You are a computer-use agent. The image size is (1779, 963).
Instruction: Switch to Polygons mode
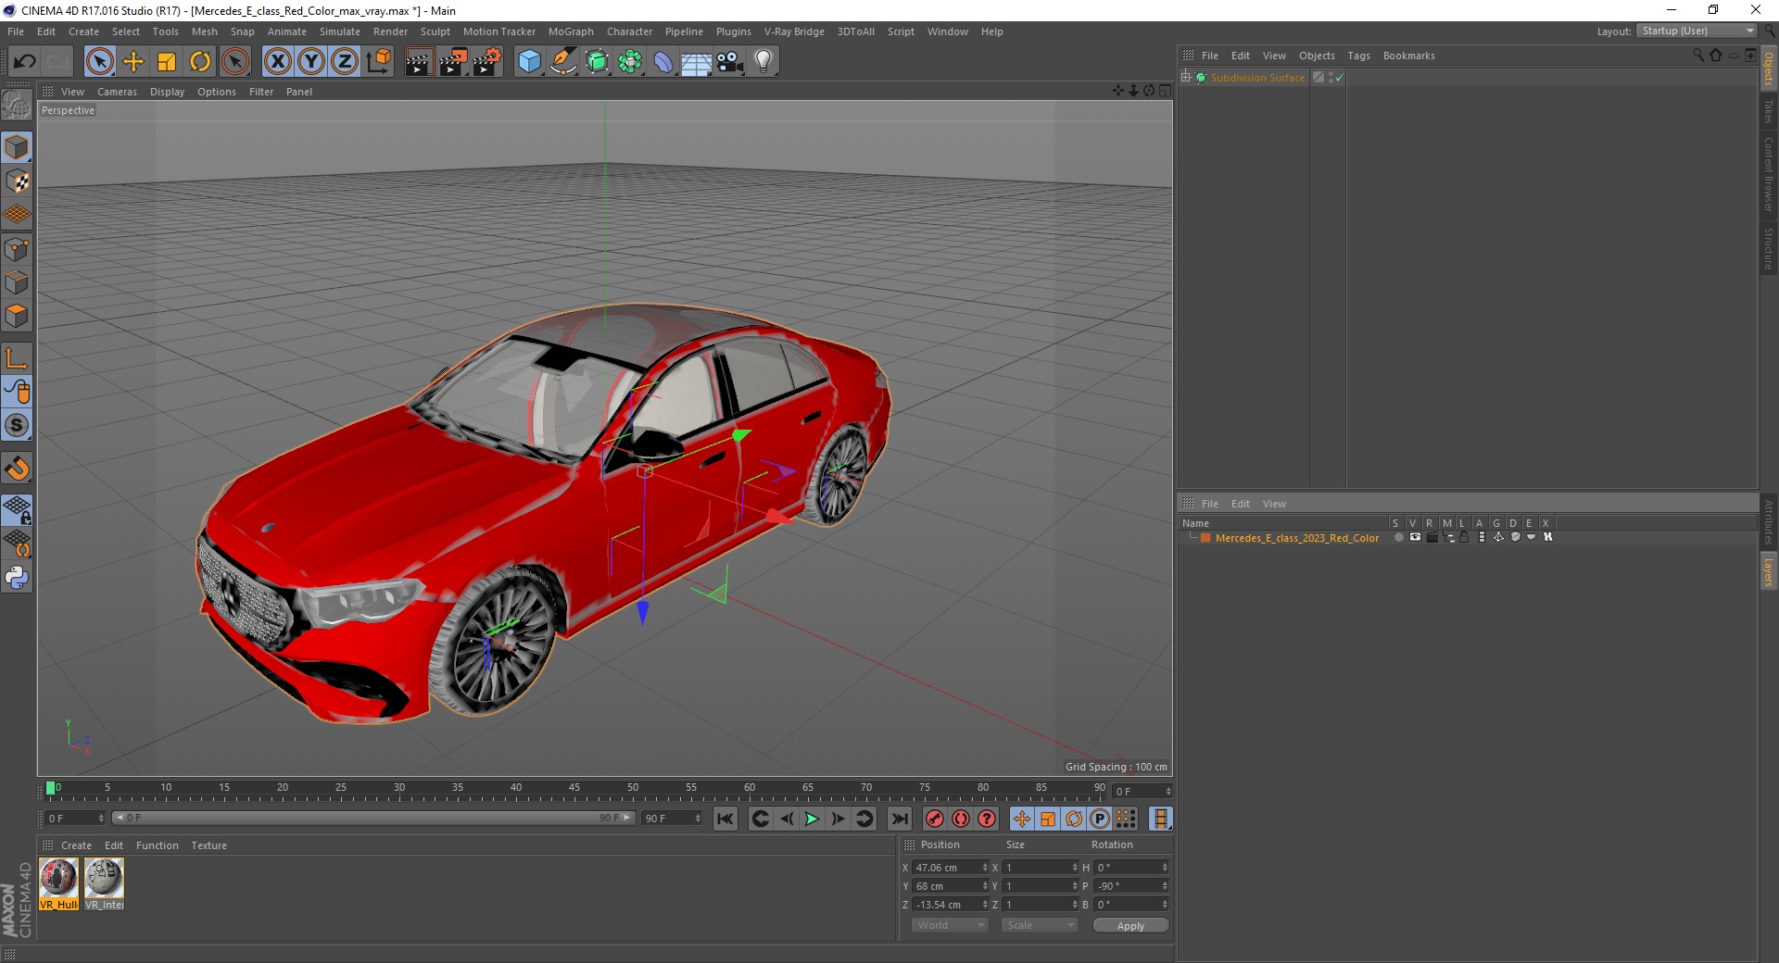(17, 316)
